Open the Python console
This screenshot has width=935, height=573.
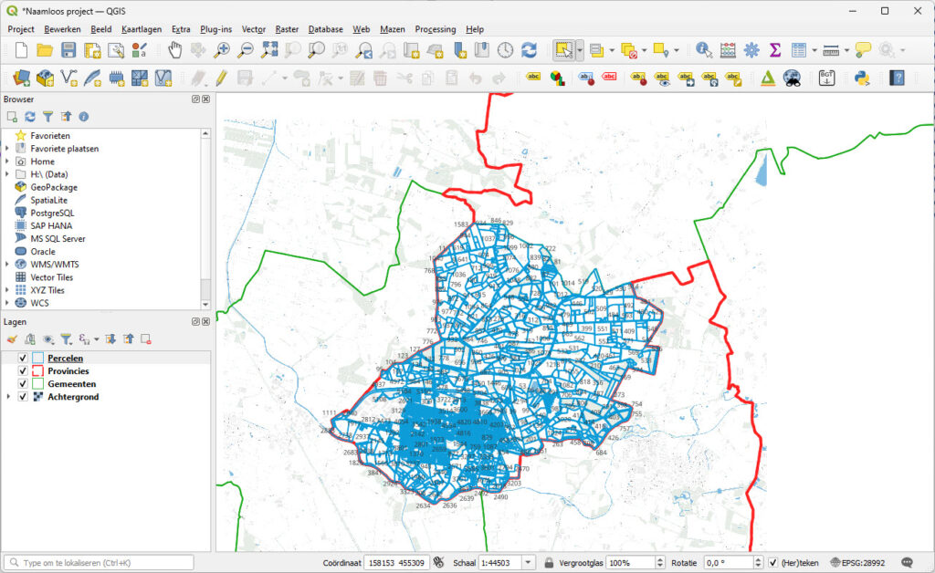(861, 78)
